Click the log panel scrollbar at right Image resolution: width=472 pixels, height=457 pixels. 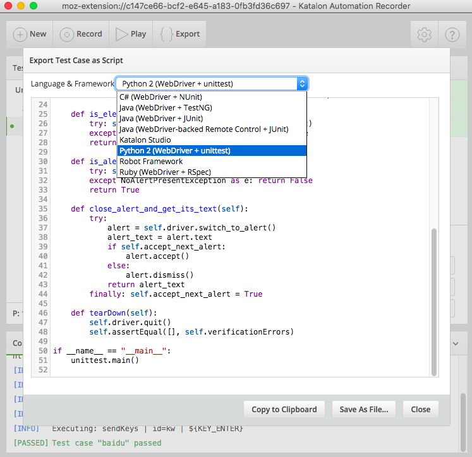point(463,422)
